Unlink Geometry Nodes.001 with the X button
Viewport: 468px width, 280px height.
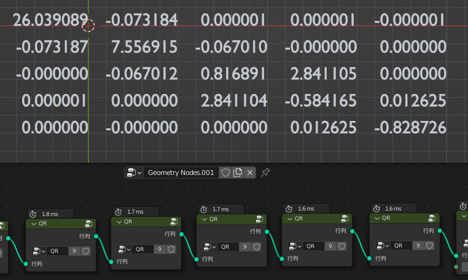(x=250, y=173)
